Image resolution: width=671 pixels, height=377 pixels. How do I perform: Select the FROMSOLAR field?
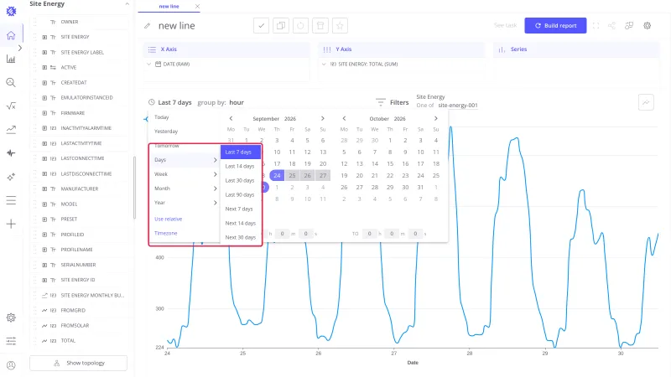tap(75, 326)
